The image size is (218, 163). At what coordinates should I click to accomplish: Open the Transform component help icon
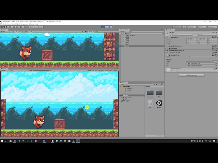[213, 37]
